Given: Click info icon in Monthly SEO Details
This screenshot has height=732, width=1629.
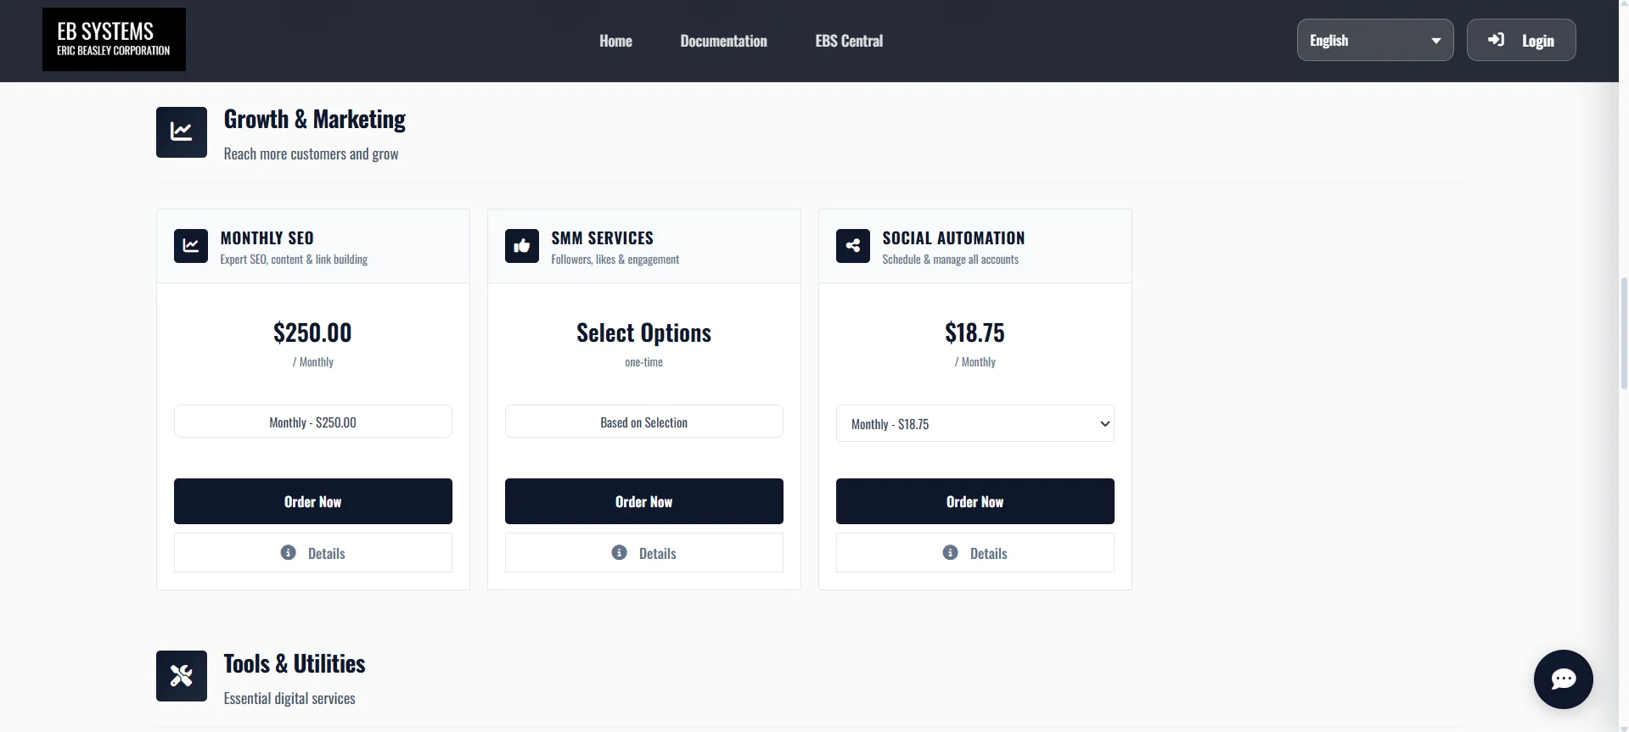Looking at the screenshot, I should [x=289, y=553].
